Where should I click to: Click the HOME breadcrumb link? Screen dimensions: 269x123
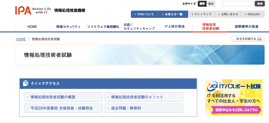pos(21,39)
